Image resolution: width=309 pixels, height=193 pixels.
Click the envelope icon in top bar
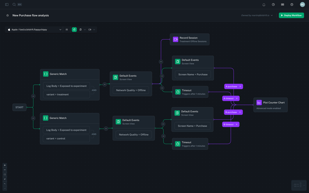click(x=283, y=4)
